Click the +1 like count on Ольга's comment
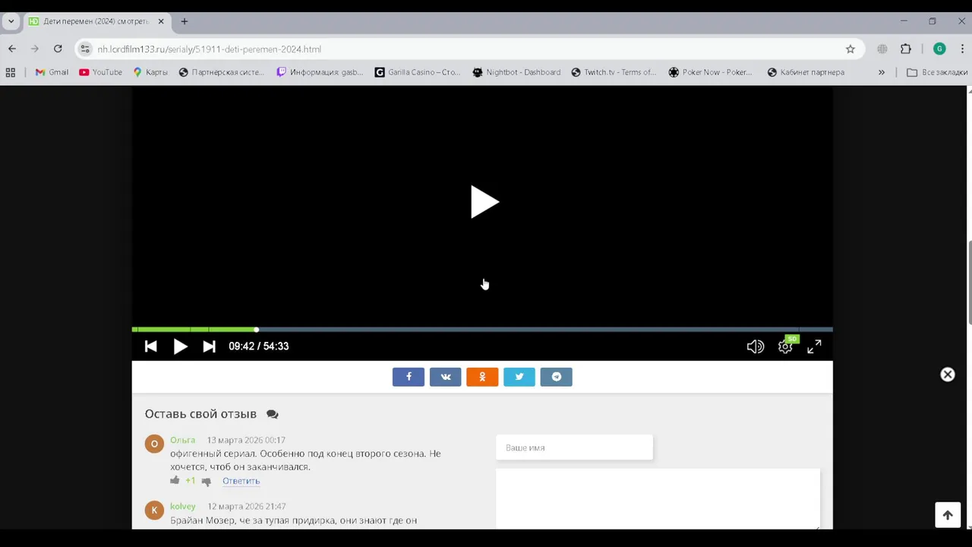Screen dimensions: 972x547 190,481
